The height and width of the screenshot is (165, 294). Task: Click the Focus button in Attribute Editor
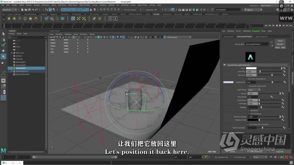click(x=280, y=41)
